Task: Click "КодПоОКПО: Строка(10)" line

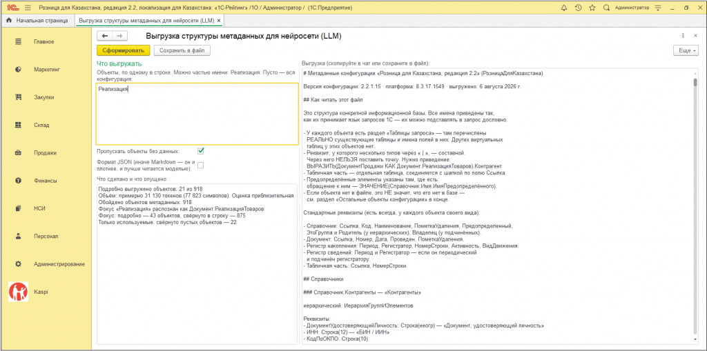Action: coord(336,338)
